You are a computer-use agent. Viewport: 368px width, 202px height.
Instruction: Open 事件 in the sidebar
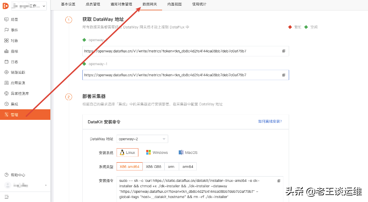click(14, 30)
